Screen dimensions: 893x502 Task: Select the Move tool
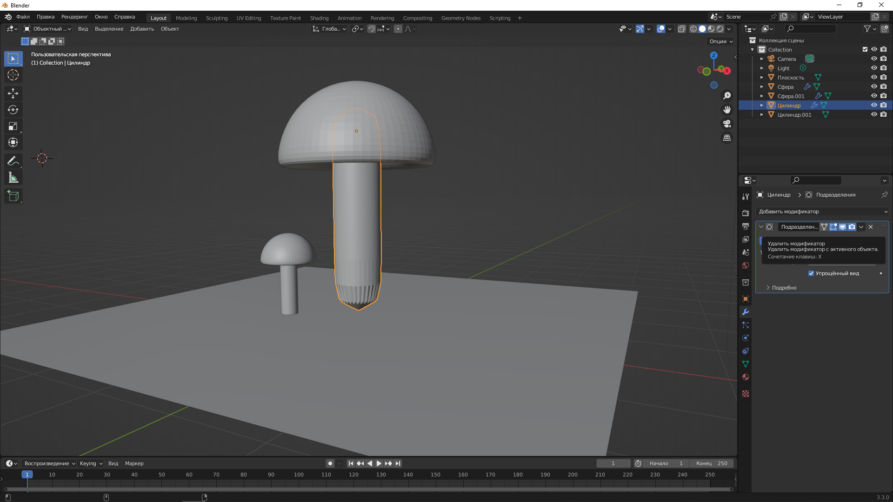[x=13, y=93]
